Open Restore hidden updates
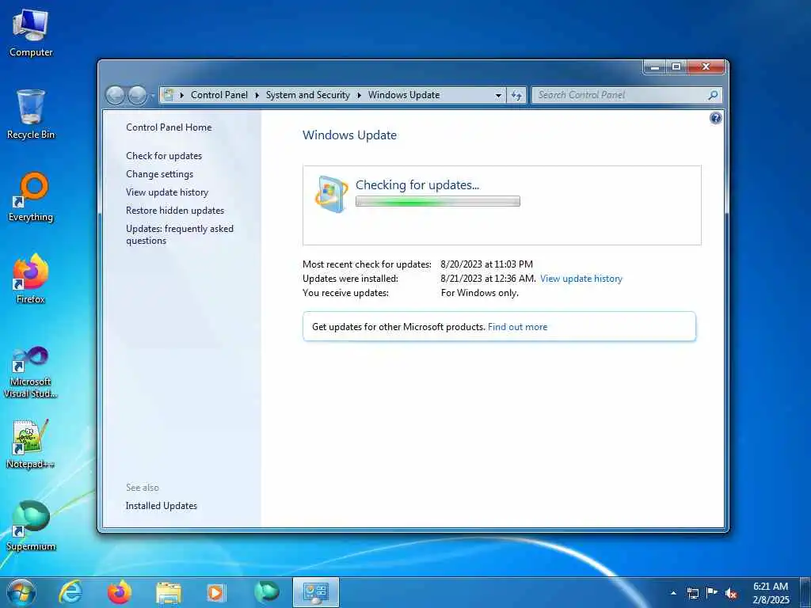Image resolution: width=811 pixels, height=608 pixels. [175, 211]
